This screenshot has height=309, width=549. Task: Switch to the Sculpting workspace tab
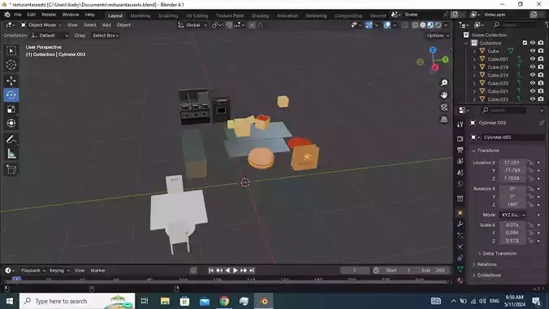(168, 15)
